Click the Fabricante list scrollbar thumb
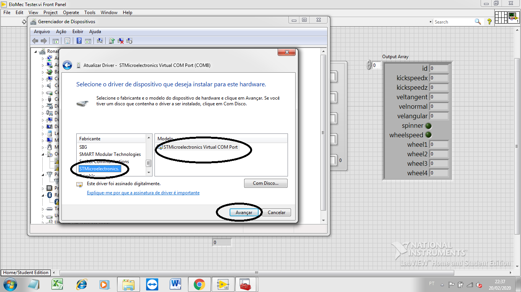 (149, 163)
